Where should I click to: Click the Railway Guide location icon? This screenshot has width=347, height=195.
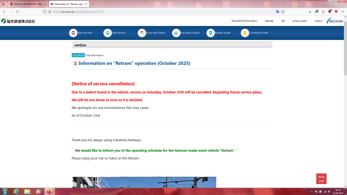[x=210, y=33]
